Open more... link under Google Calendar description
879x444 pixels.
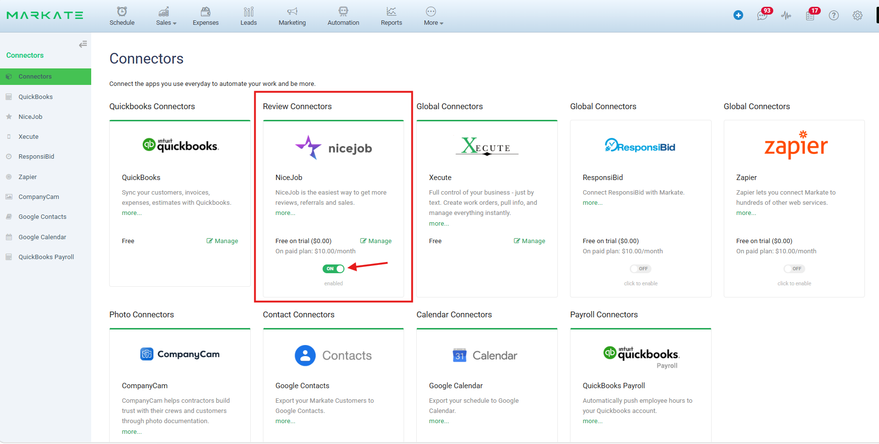point(439,421)
